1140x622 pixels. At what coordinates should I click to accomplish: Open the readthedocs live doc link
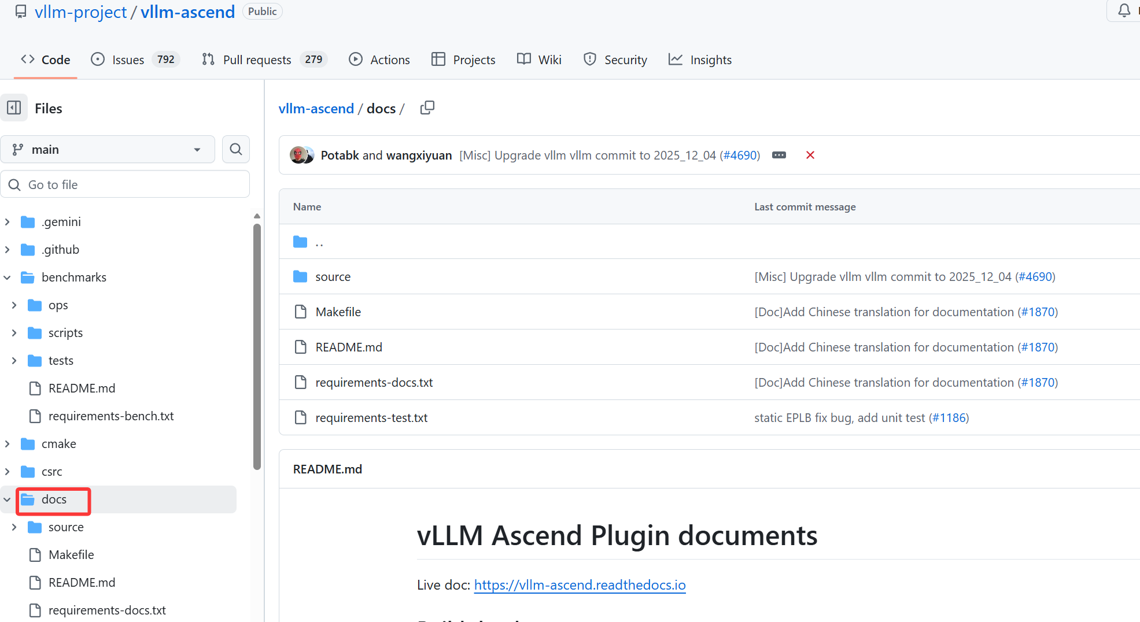(x=580, y=585)
